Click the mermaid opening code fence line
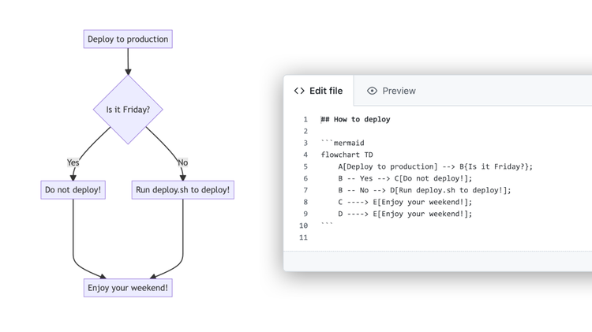This screenshot has height=332, width=592. tap(343, 143)
